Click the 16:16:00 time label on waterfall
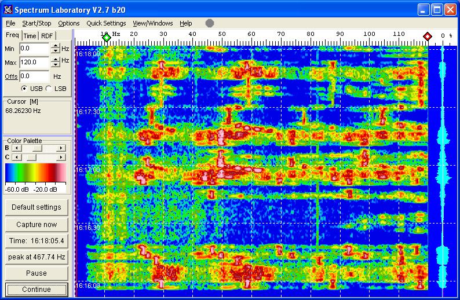Viewport: 460px width, 300px height. pyautogui.click(x=87, y=286)
